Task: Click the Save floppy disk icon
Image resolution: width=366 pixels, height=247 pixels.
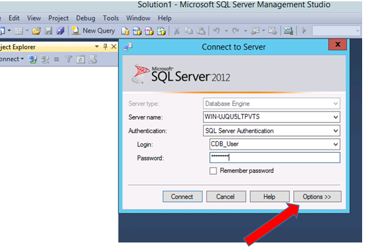Action: 48,31
